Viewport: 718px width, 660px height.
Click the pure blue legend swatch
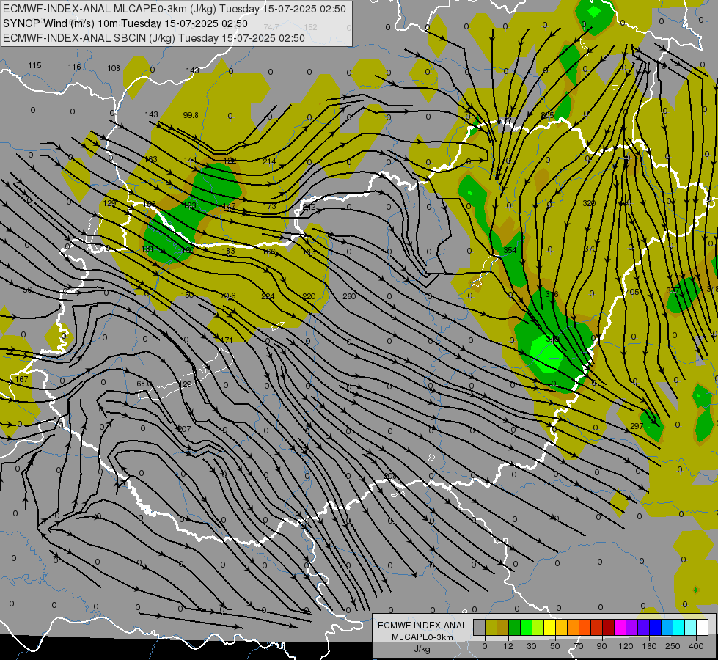(x=656, y=628)
